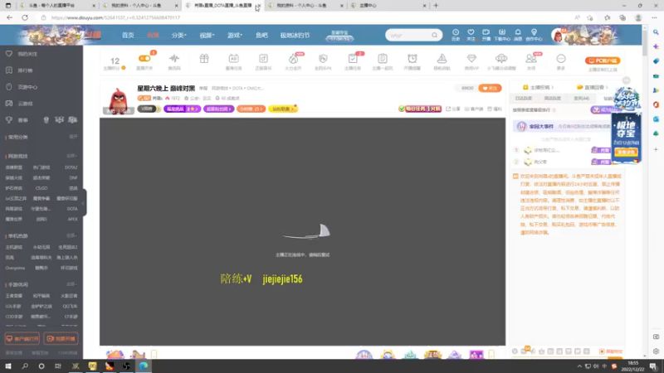Open 直播回看 link in right panel

(593, 87)
